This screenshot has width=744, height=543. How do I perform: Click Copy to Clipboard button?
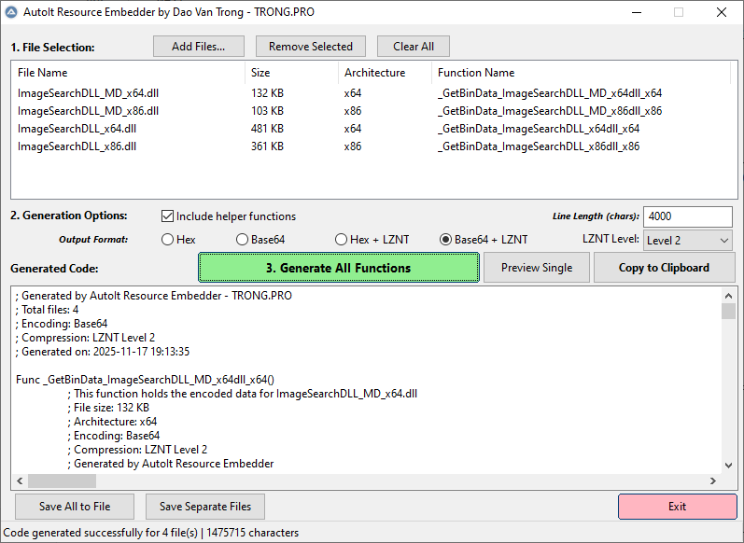pyautogui.click(x=664, y=268)
